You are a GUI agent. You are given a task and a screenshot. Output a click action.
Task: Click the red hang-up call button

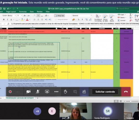tap(126, 92)
